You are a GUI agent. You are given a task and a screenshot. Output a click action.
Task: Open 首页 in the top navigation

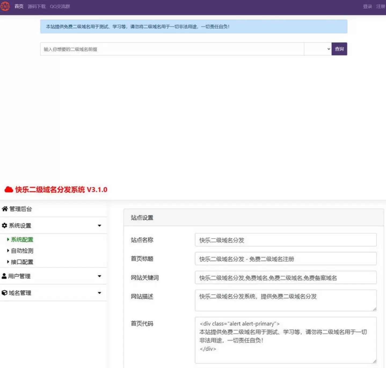tap(19, 6)
